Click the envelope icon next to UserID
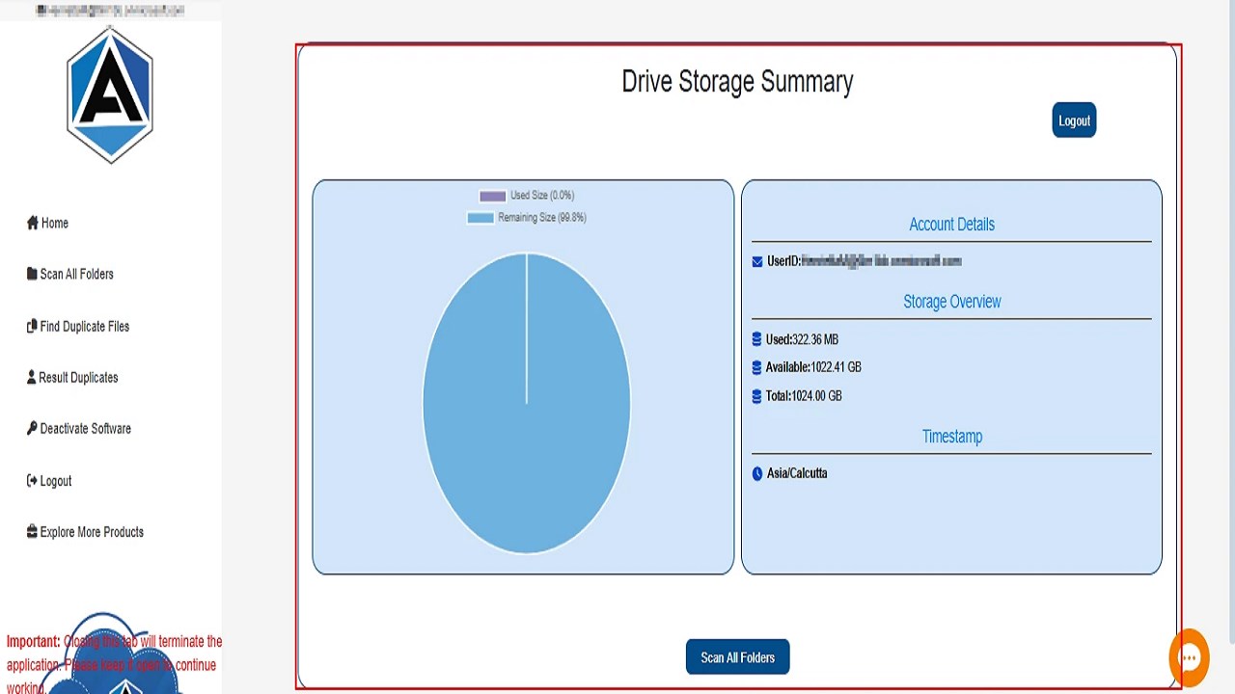This screenshot has height=694, width=1235. click(757, 261)
